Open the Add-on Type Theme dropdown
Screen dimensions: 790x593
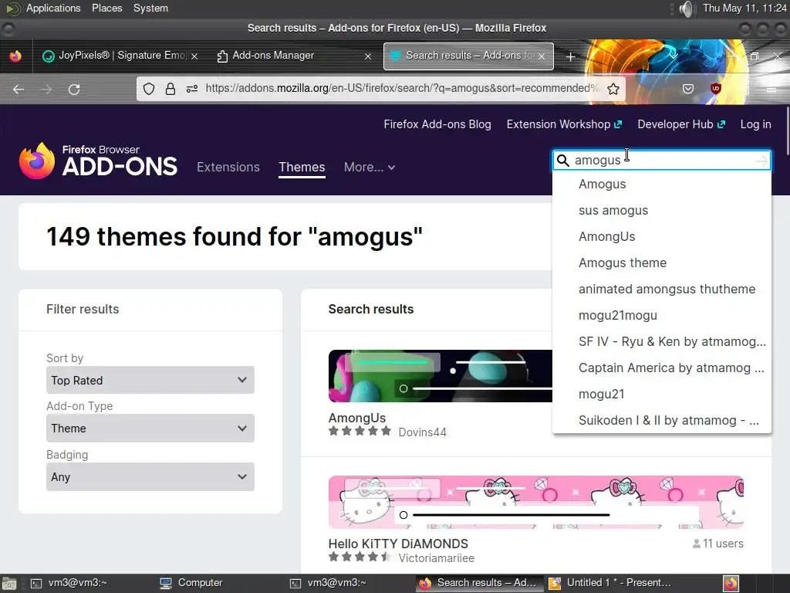click(x=150, y=428)
